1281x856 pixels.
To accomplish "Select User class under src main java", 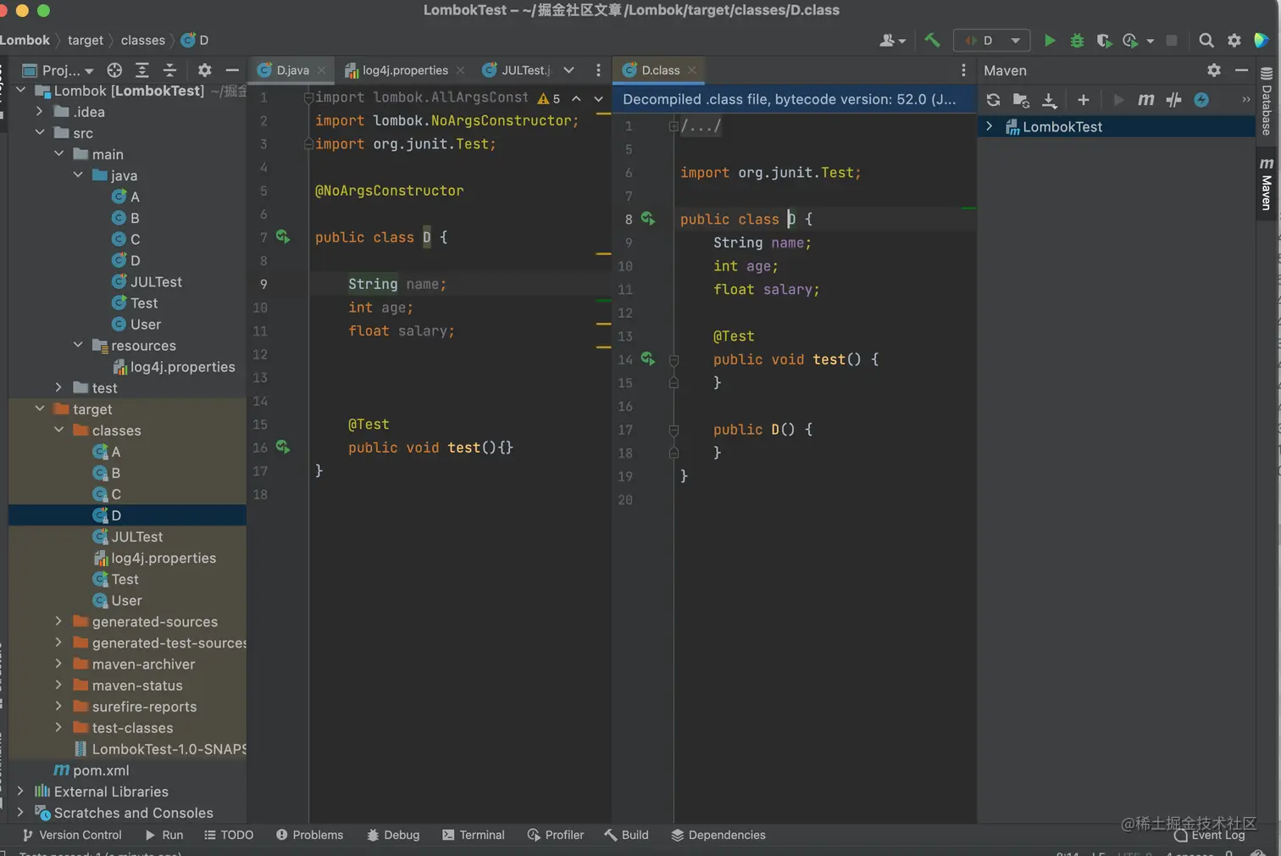I will tap(145, 324).
